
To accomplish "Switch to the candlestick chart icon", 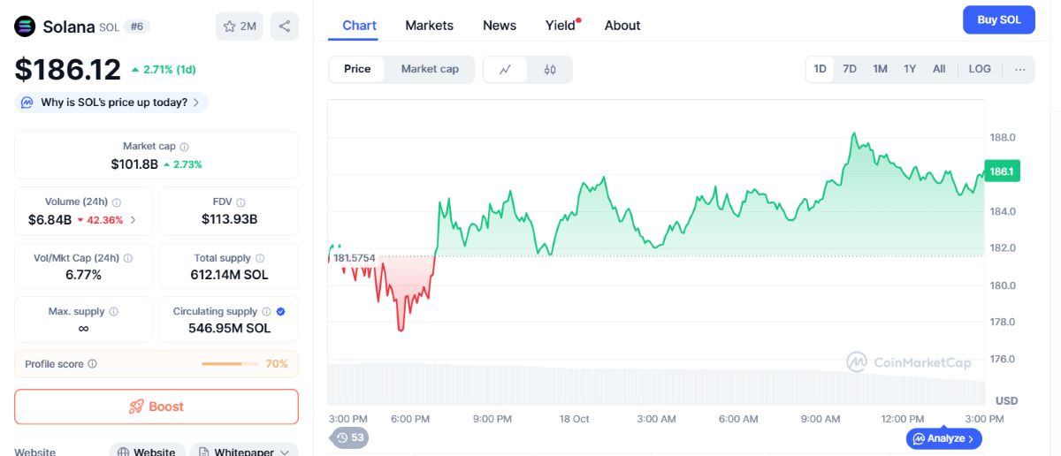I will click(x=550, y=70).
